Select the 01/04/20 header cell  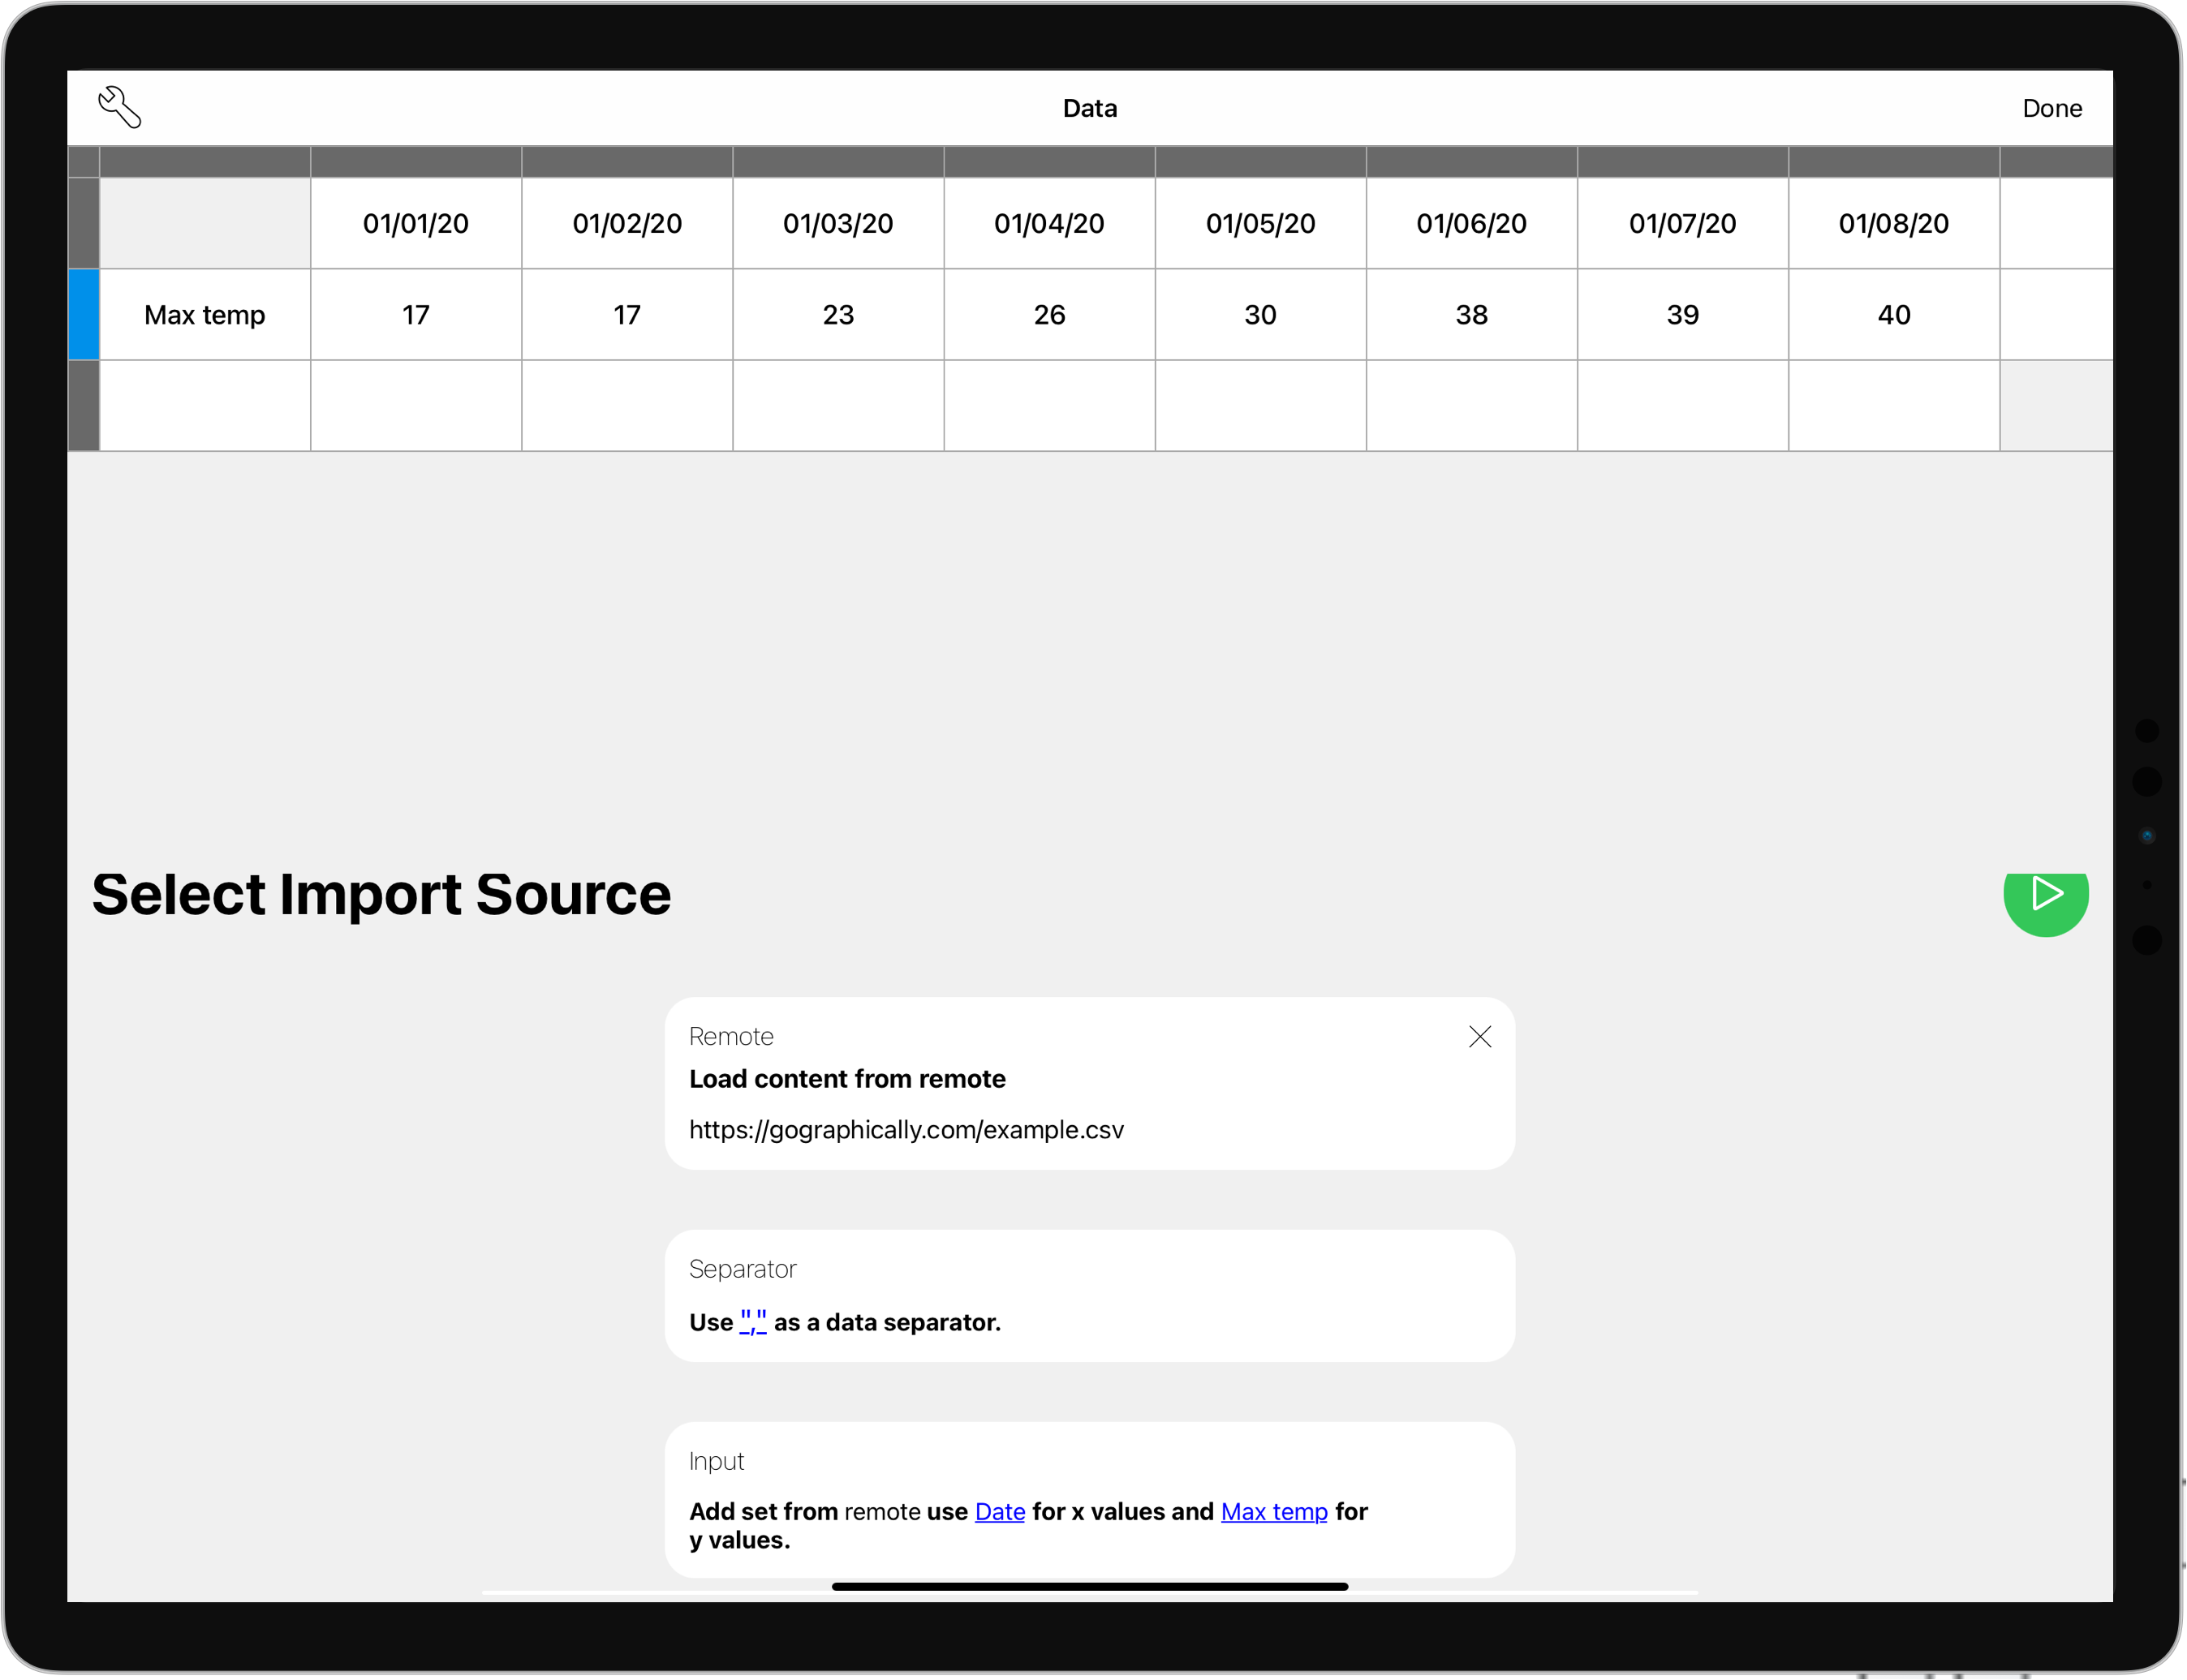click(1049, 223)
